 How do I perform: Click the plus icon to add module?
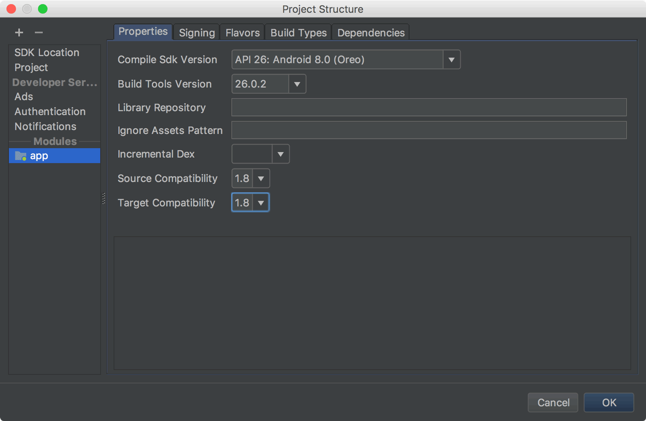pos(19,32)
